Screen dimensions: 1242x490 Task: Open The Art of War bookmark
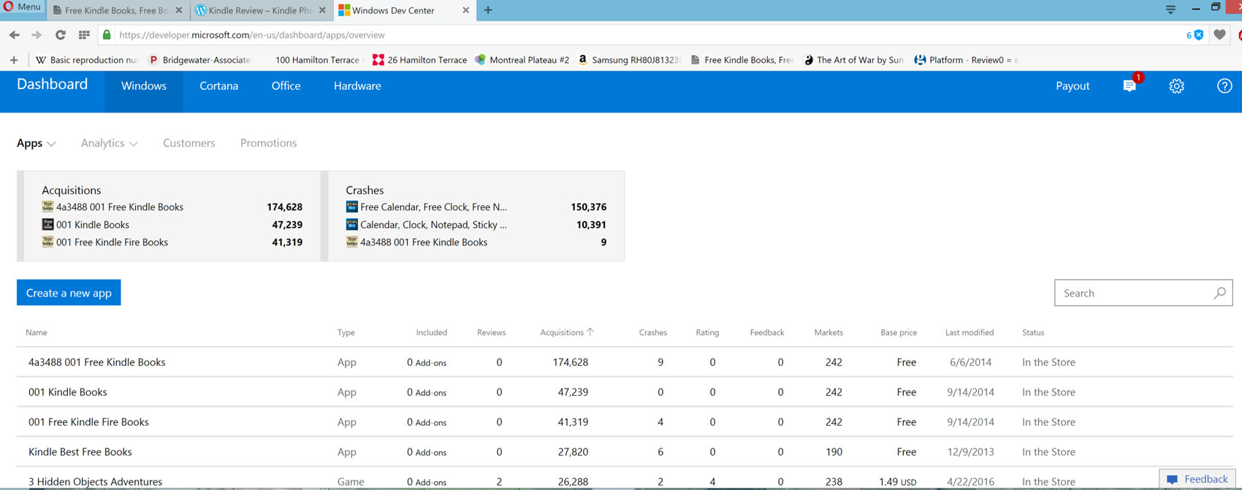[853, 60]
